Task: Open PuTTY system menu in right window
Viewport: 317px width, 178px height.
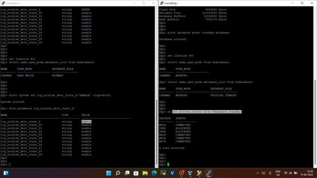Action: tap(162, 3)
